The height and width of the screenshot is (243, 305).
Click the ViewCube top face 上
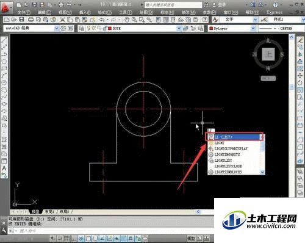click(x=268, y=54)
